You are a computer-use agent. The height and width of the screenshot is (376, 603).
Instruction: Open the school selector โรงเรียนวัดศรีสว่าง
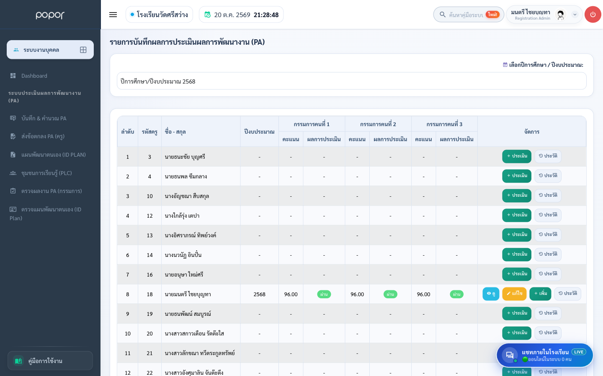(159, 15)
